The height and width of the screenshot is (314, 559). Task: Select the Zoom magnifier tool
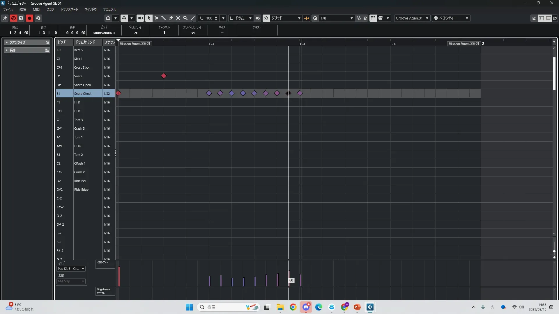click(185, 18)
